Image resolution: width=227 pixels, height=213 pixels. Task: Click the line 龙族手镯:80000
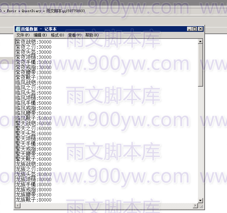tap(34, 184)
